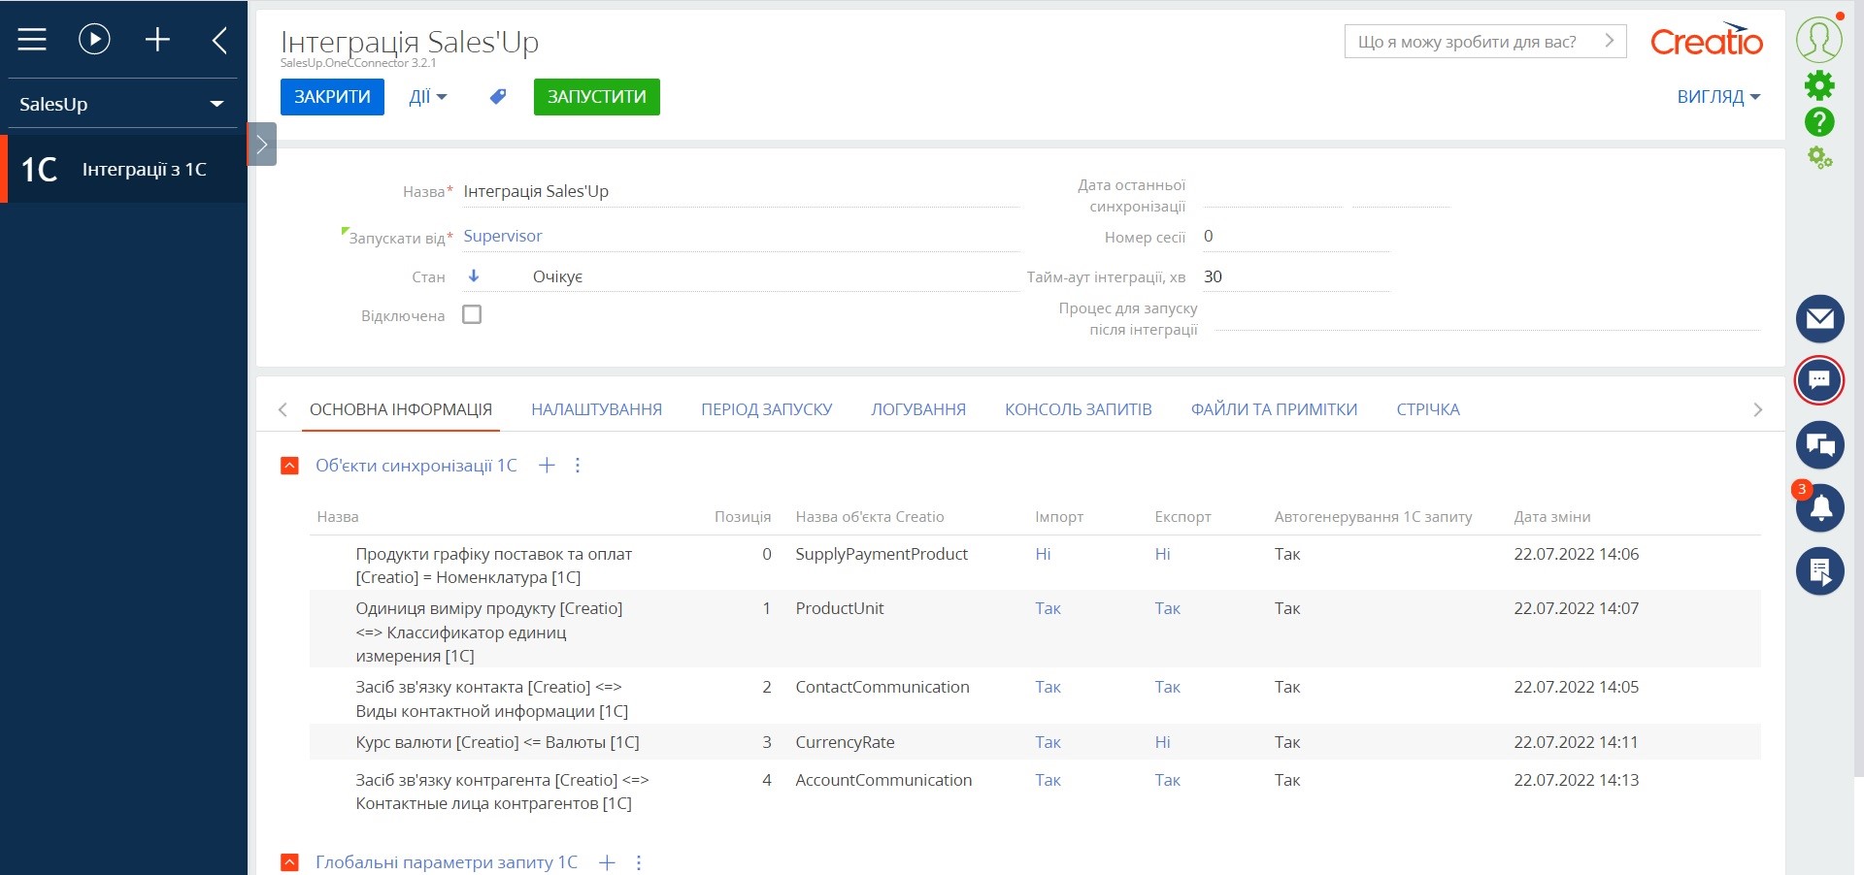Click the tag icon next to ДІЇ

coord(498,97)
